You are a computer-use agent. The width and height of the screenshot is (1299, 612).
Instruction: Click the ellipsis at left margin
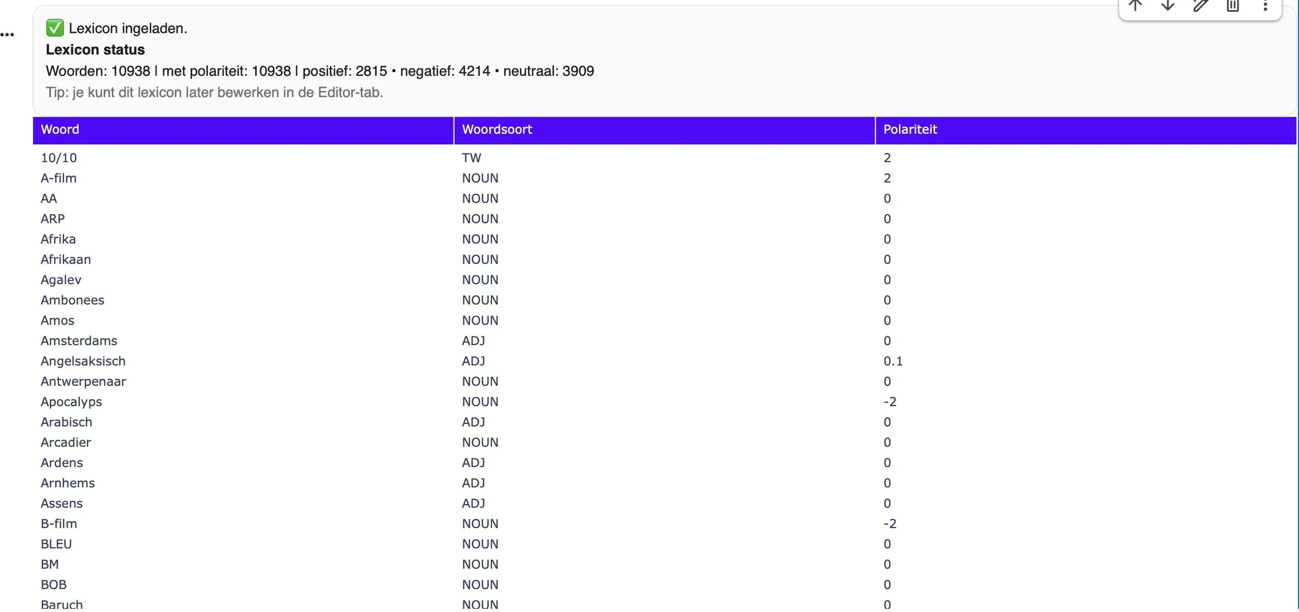tap(7, 35)
